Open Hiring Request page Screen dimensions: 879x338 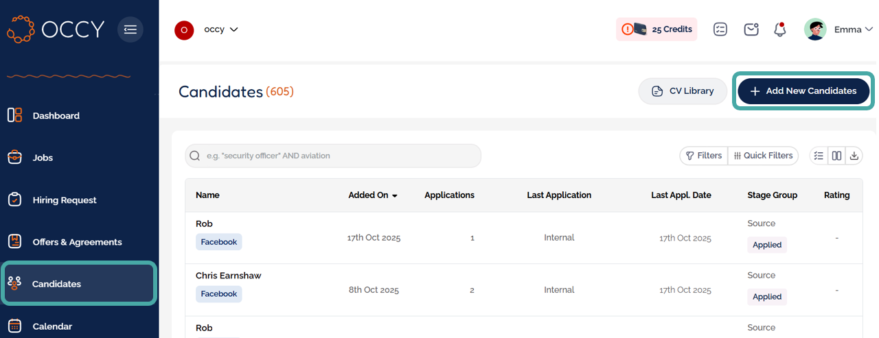click(64, 200)
